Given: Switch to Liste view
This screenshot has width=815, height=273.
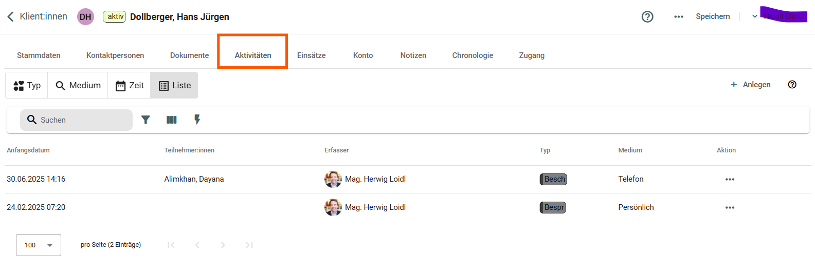Looking at the screenshot, I should click(x=174, y=85).
